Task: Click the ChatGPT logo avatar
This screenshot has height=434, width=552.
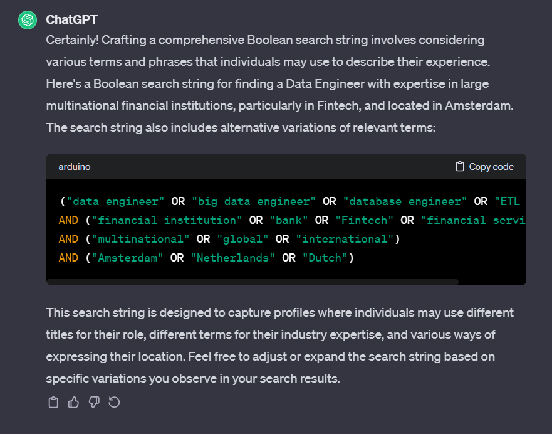Action: [27, 20]
